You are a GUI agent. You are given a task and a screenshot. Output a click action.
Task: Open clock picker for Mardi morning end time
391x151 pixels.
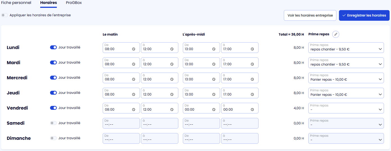pos(172,64)
